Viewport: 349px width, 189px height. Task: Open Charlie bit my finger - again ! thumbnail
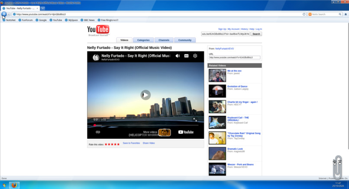[x=217, y=107]
